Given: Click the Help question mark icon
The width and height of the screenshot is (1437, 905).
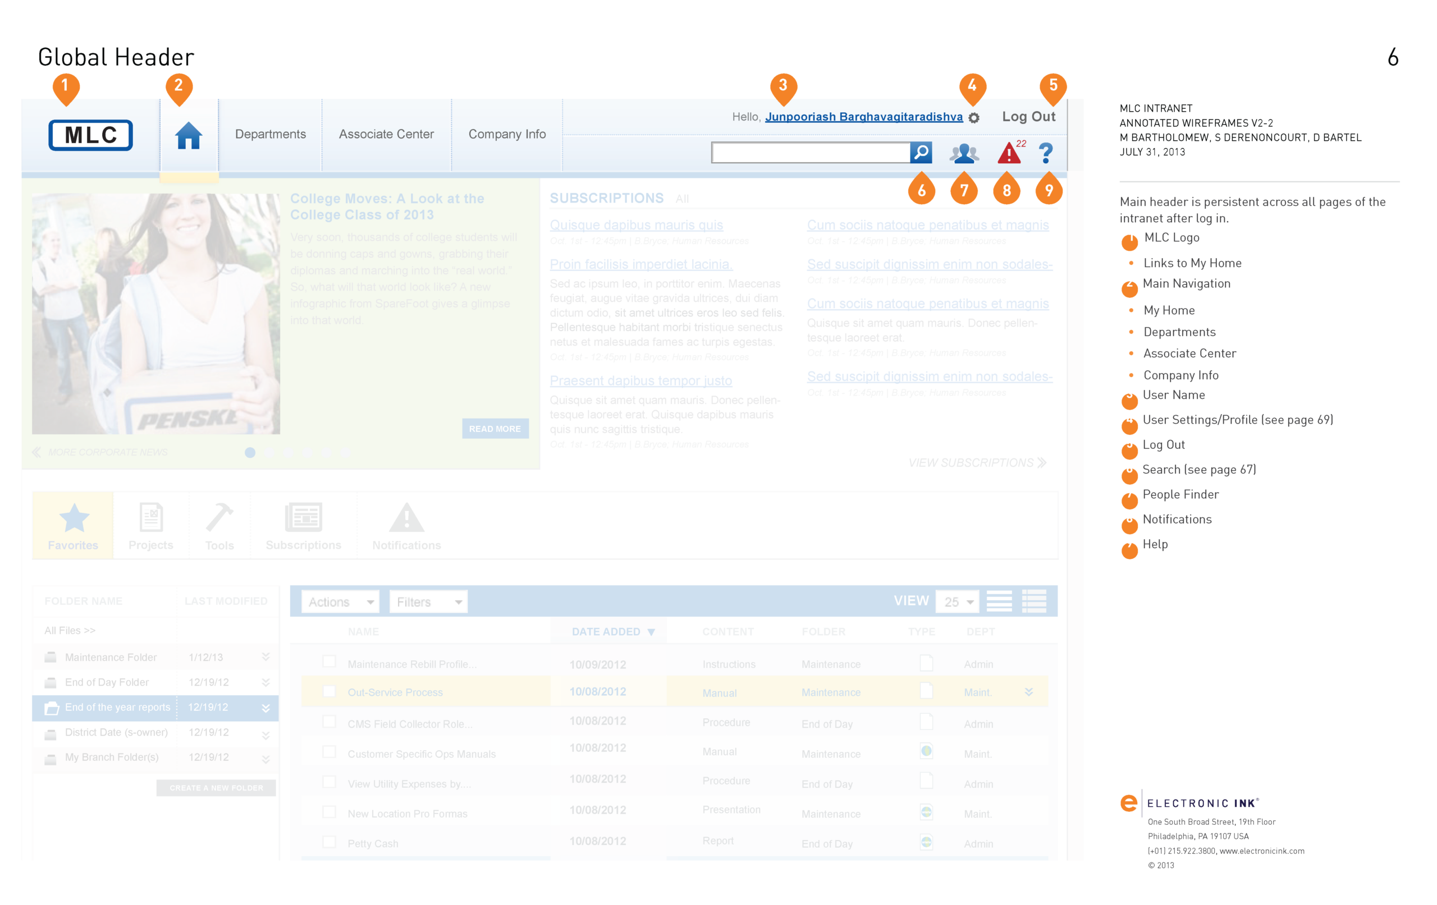Looking at the screenshot, I should tap(1046, 153).
